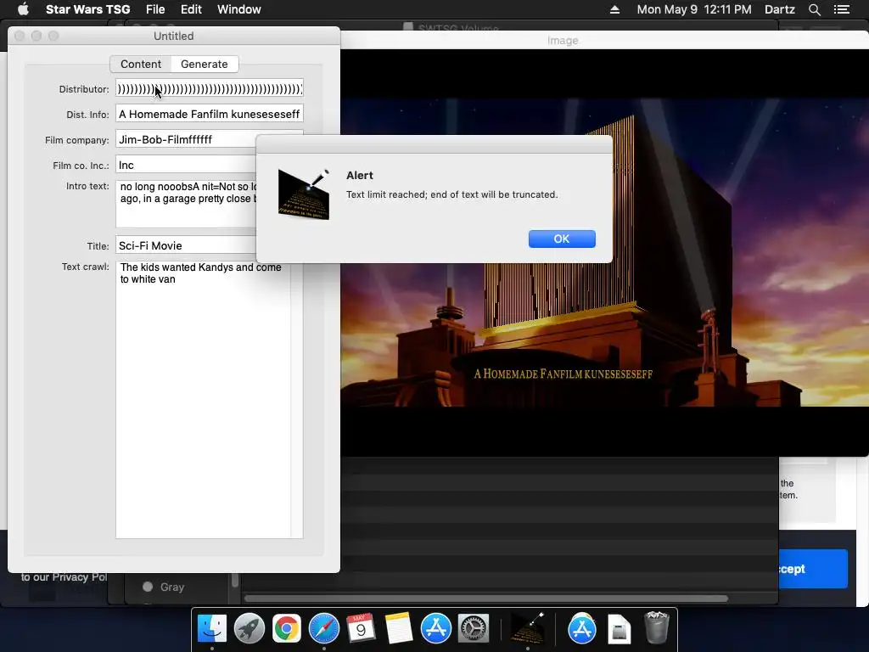Open System Preferences from the Dock

coord(473,629)
